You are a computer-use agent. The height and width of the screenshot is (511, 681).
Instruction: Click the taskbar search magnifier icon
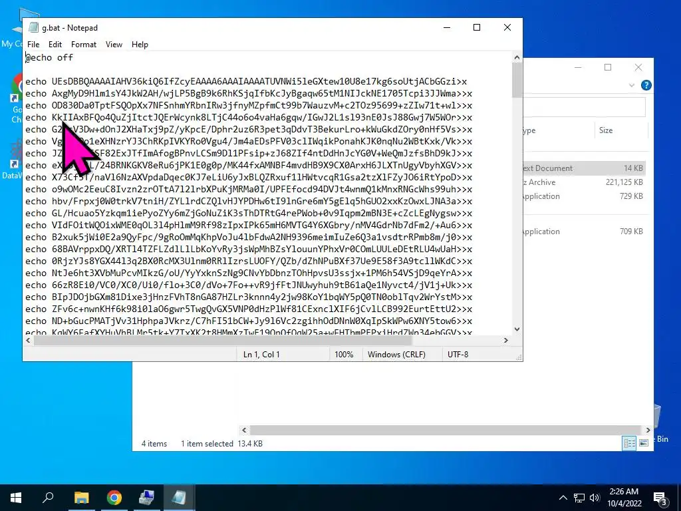coord(48,498)
